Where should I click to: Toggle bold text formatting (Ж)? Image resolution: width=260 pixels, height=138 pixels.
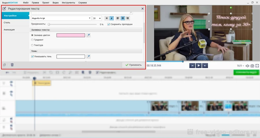(x=107, y=18)
